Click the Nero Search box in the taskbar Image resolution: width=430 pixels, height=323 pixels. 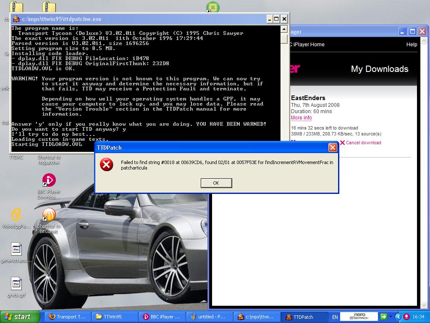click(359, 317)
